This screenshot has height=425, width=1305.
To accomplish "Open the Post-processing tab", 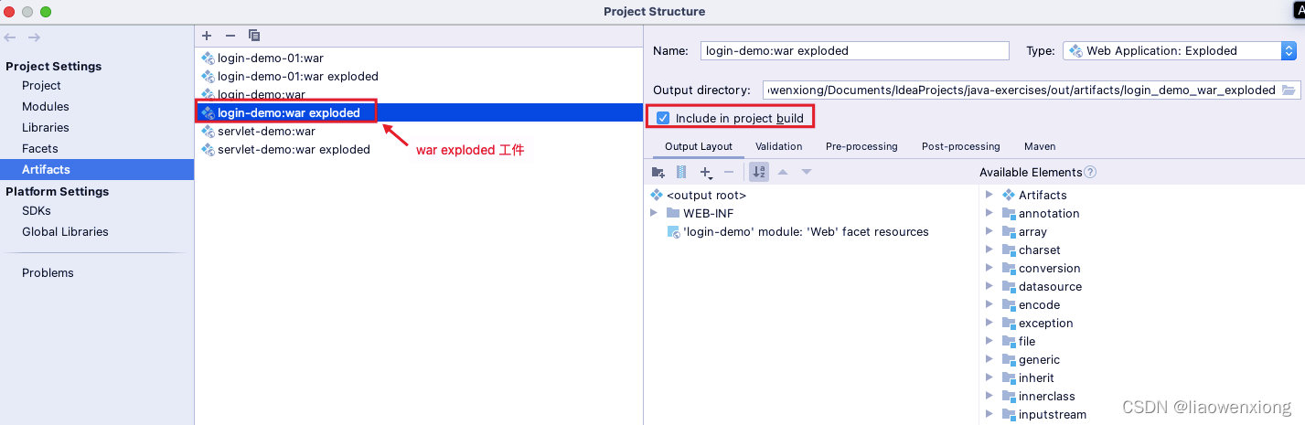I will tap(960, 146).
